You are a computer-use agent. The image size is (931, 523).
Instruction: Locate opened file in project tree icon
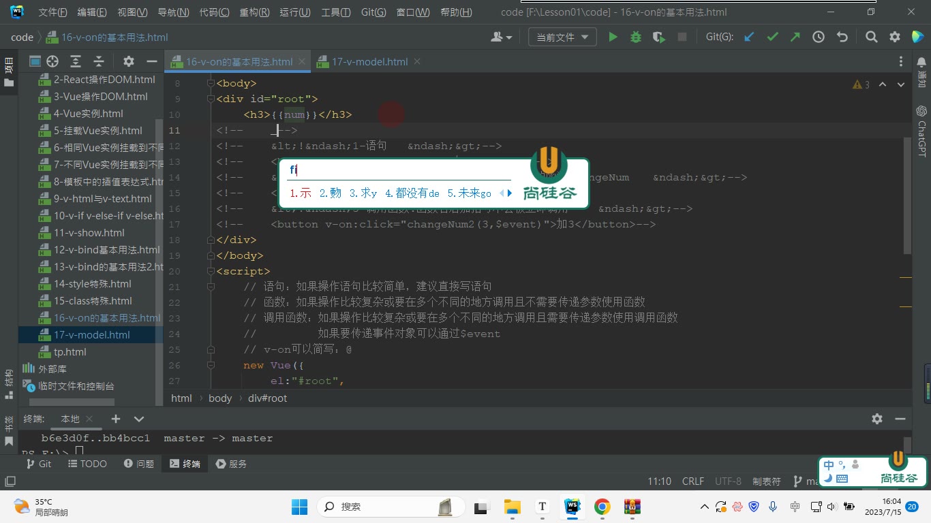click(x=52, y=61)
